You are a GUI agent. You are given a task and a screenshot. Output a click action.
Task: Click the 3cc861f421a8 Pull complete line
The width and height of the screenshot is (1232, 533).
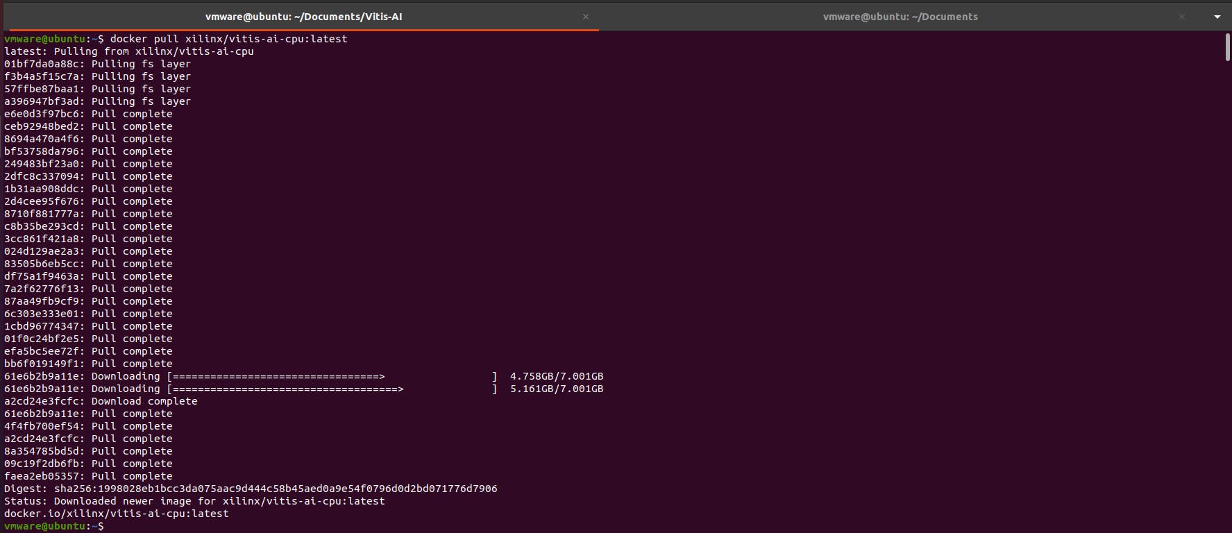click(x=88, y=239)
